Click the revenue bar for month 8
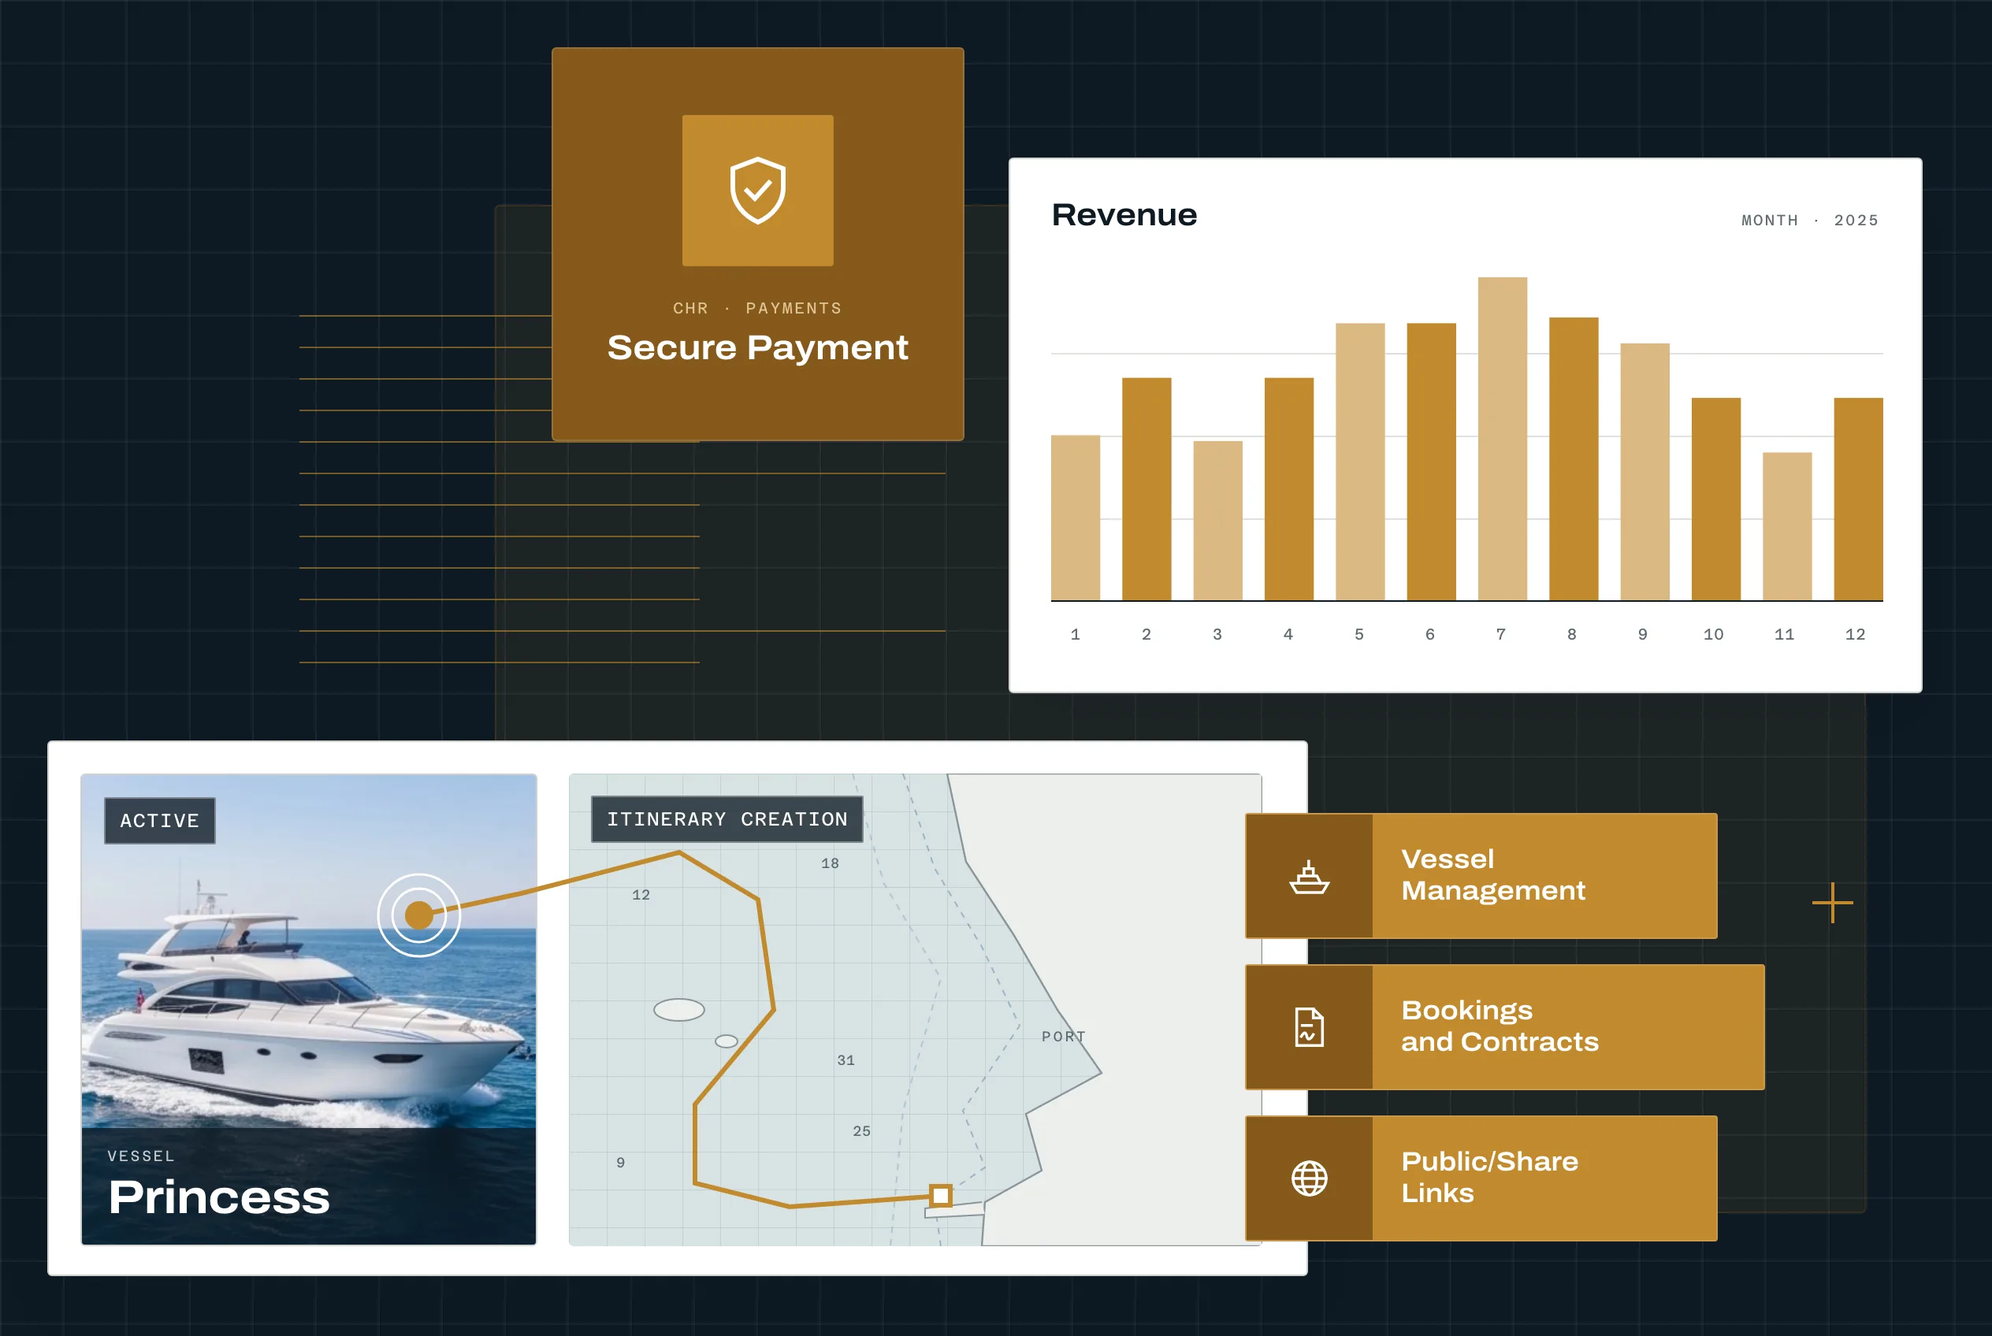The image size is (1992, 1336). pyautogui.click(x=1574, y=459)
